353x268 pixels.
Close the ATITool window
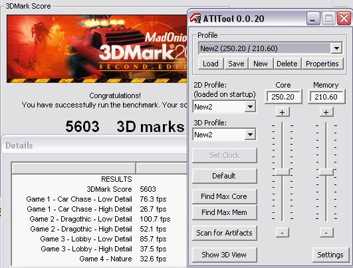click(344, 19)
